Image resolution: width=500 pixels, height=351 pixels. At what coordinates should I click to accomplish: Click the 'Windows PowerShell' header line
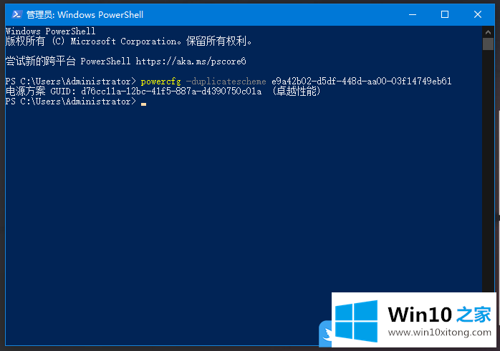[x=50, y=31]
